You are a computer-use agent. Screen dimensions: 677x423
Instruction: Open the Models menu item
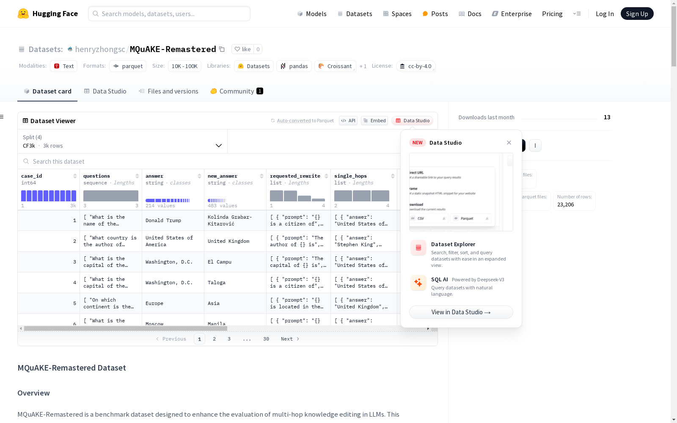click(x=312, y=14)
